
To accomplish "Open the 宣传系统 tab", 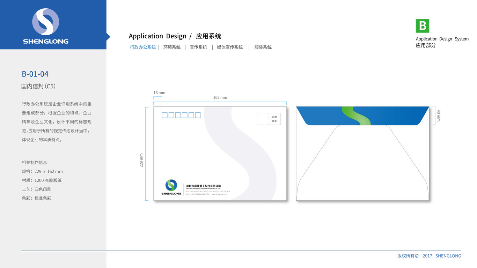I will 198,47.
